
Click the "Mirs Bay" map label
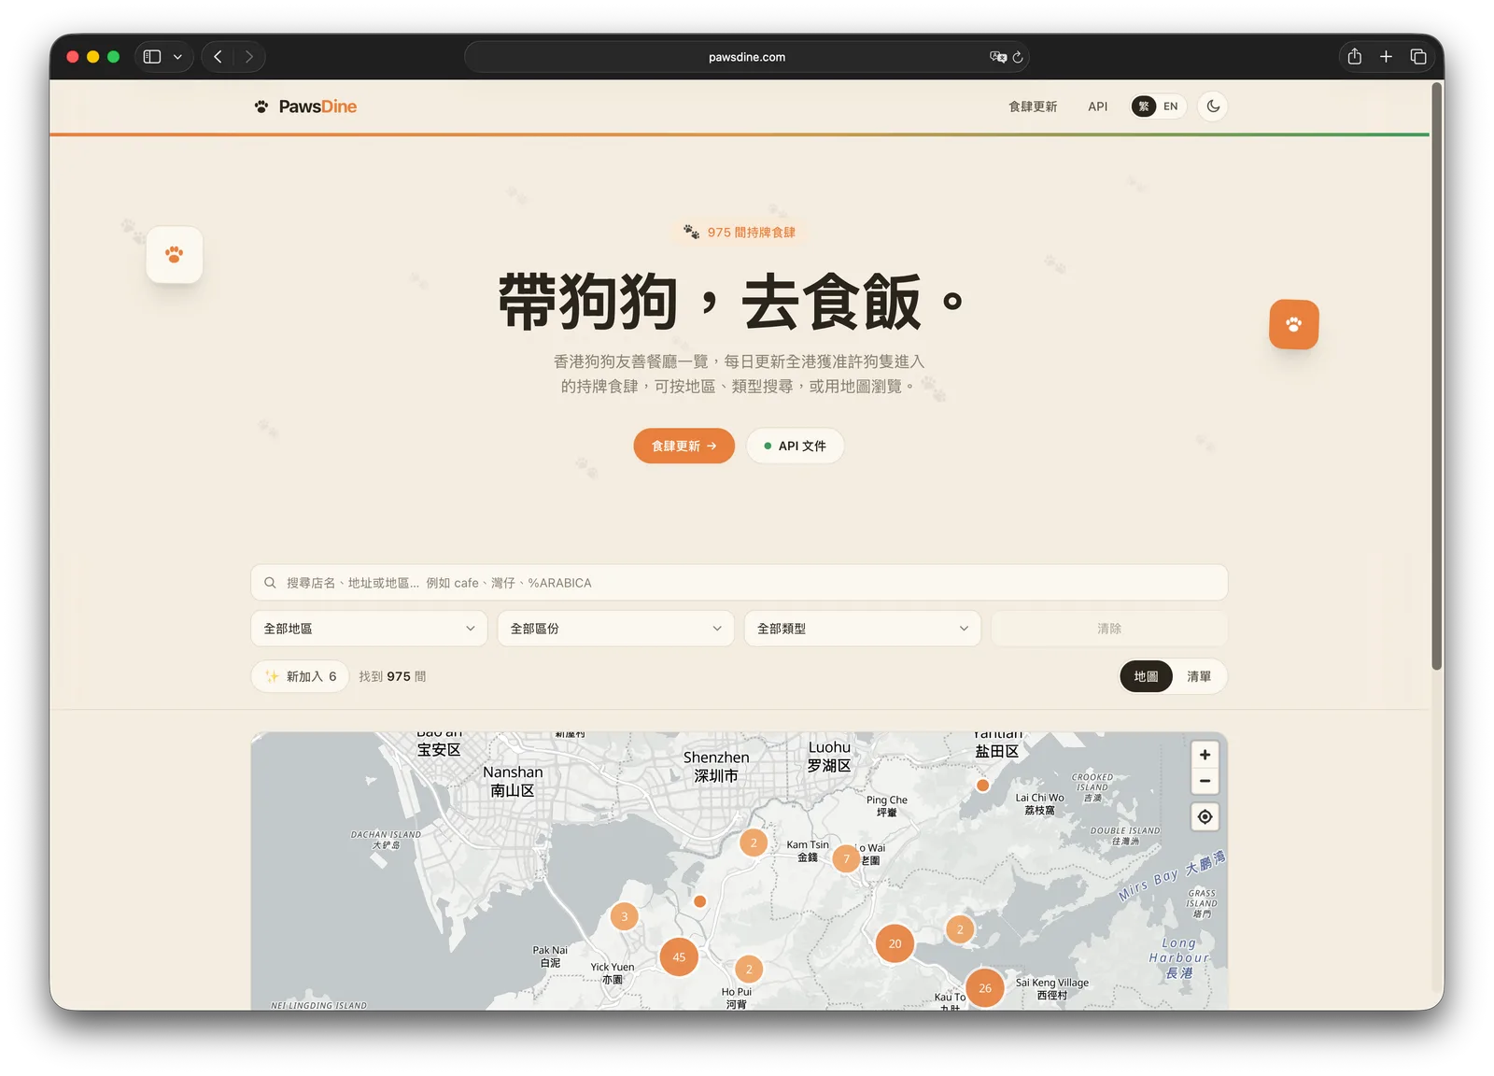tap(1148, 884)
